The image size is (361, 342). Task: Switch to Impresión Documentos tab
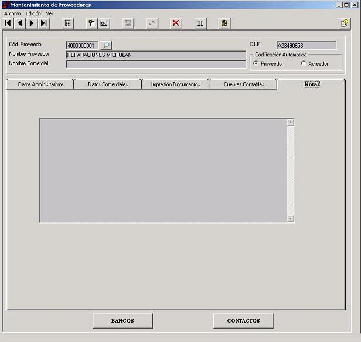pyautogui.click(x=175, y=84)
